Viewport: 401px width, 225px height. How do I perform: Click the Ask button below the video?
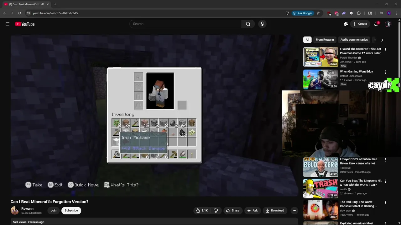(252, 211)
